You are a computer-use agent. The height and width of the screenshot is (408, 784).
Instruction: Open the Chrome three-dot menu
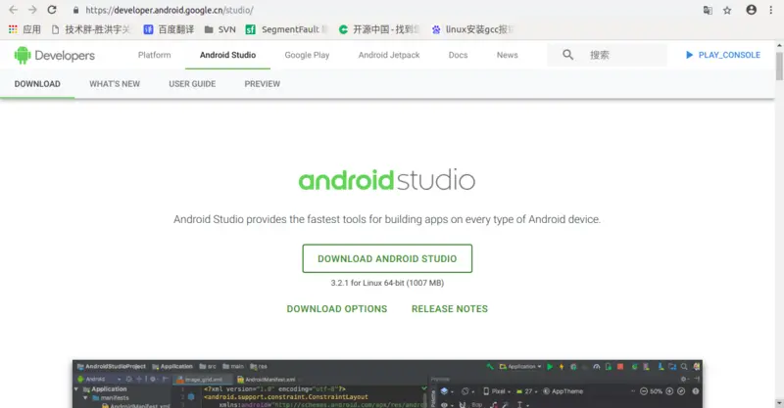coord(770,10)
